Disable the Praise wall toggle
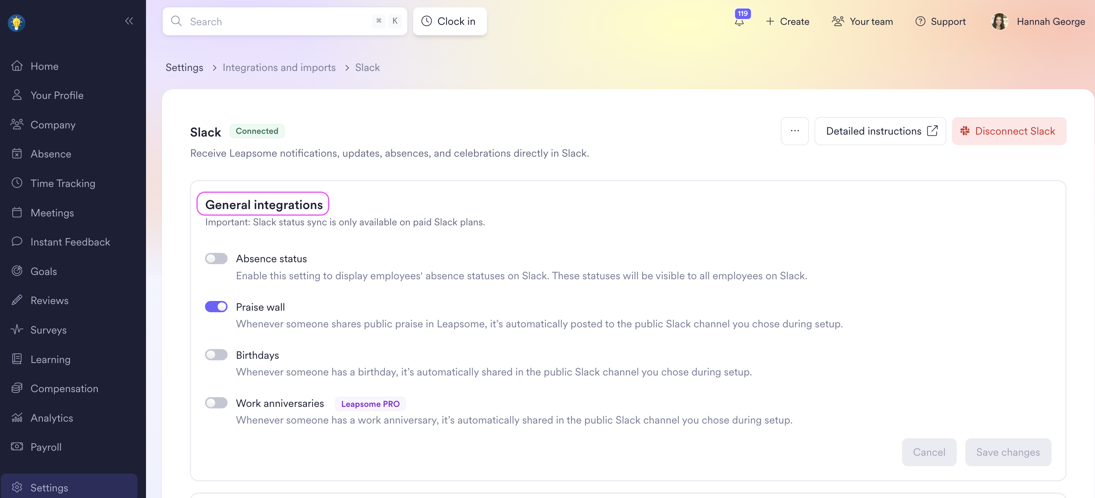 216,306
